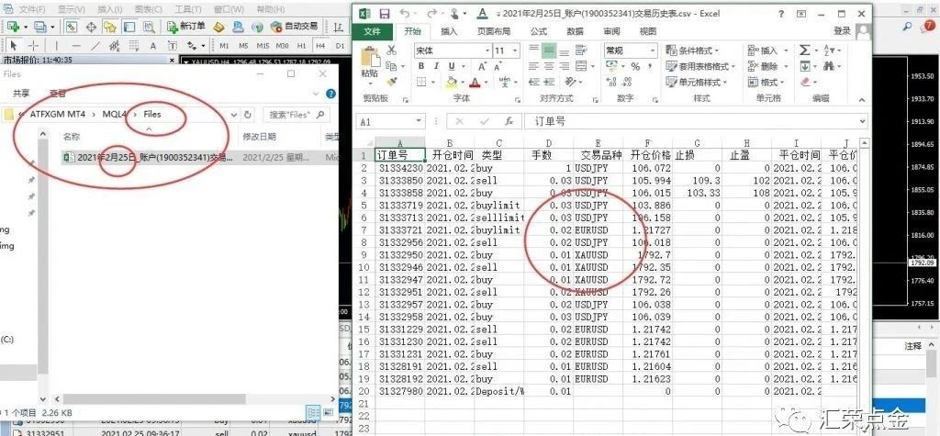Toggle underline formatting in Excel
The image size is (940, 436).
[452, 67]
